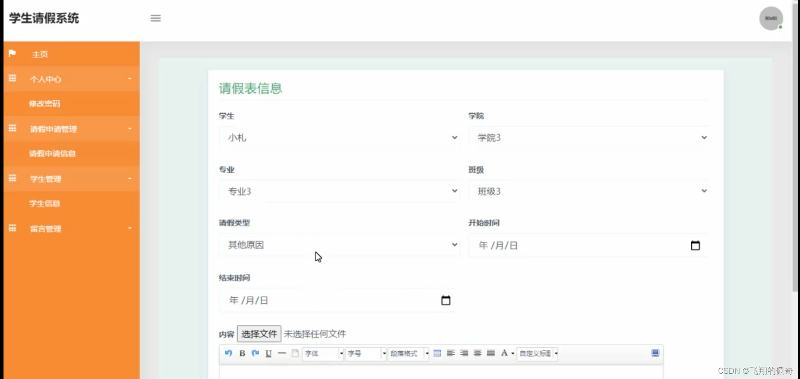Collapse the 个人中心 sidebar section arrow
The height and width of the screenshot is (379, 800).
pos(130,79)
